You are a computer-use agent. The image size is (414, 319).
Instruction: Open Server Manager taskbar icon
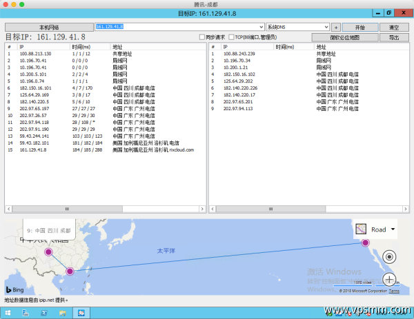click(x=26, y=313)
